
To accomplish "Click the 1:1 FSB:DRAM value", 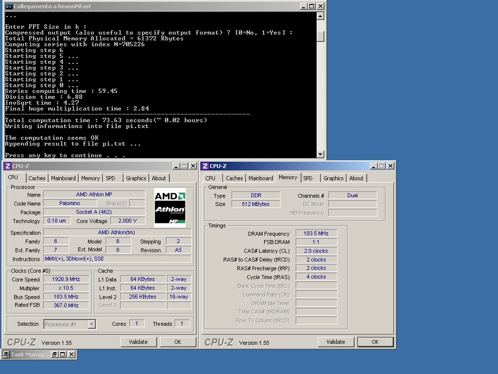I will (316, 242).
